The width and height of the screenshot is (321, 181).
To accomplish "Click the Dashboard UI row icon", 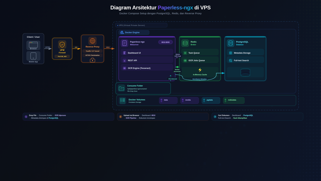I will [124, 53].
